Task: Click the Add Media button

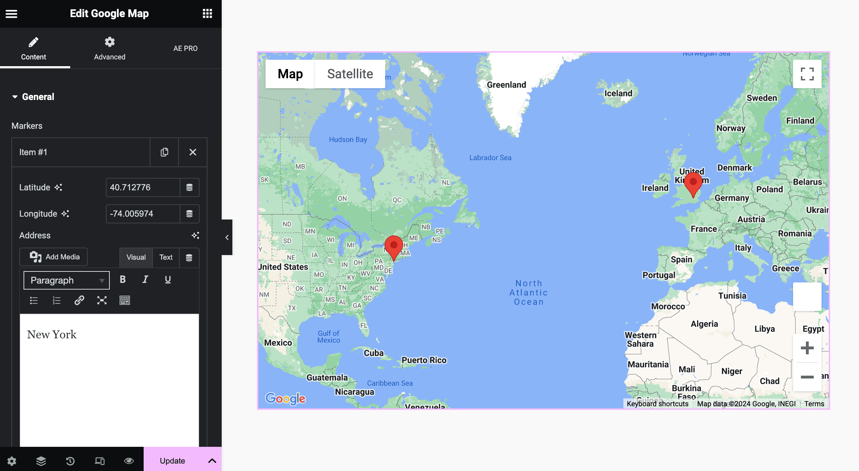Action: (x=53, y=257)
